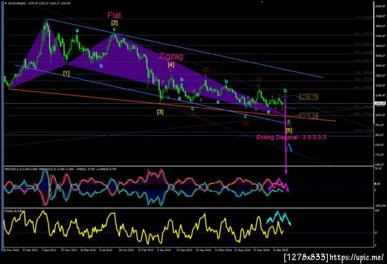Image resolution: width=387 pixels, height=264 pixels.
Task: Click the yellow [5] wave label
Action: pos(289,130)
